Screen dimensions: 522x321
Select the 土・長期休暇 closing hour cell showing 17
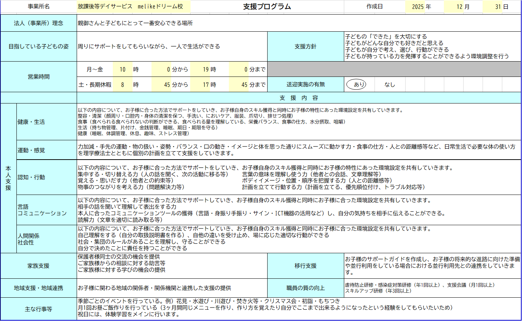click(206, 85)
